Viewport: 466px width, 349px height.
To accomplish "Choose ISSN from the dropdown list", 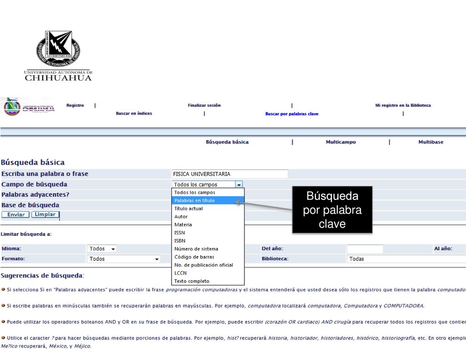I will click(x=208, y=233).
